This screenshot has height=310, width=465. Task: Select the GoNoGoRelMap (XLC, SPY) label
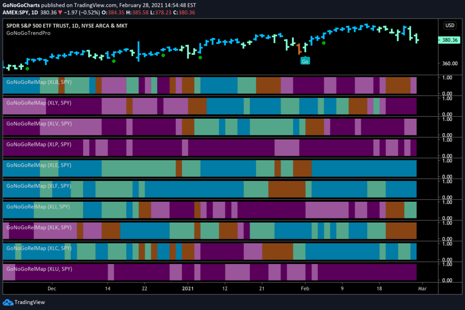(39, 248)
